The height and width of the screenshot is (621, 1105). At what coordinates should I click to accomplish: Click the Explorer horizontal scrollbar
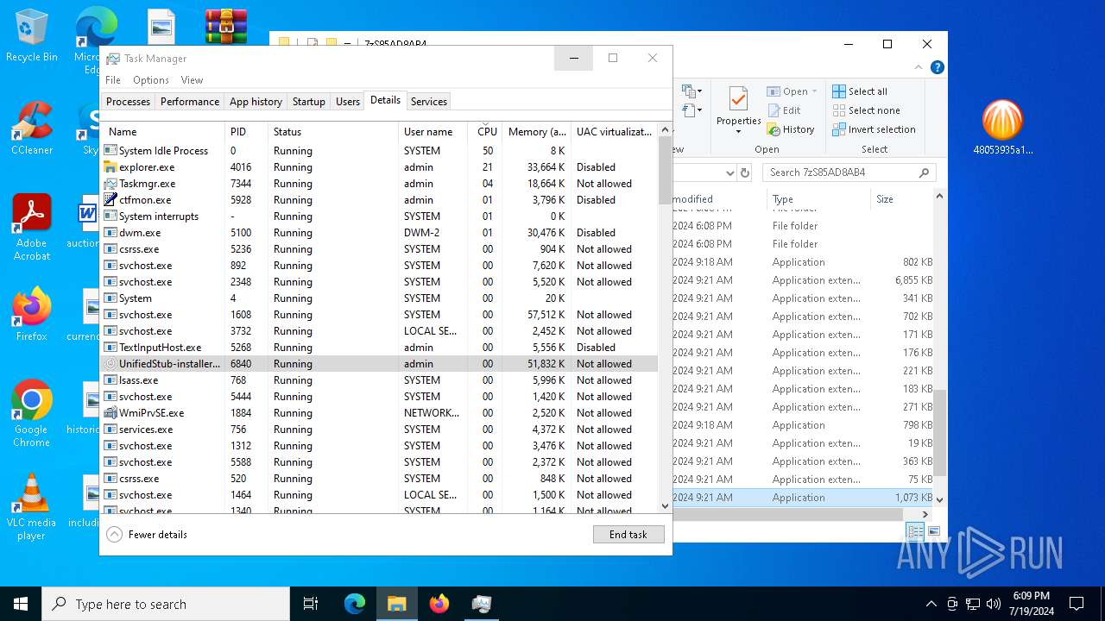tap(787, 514)
